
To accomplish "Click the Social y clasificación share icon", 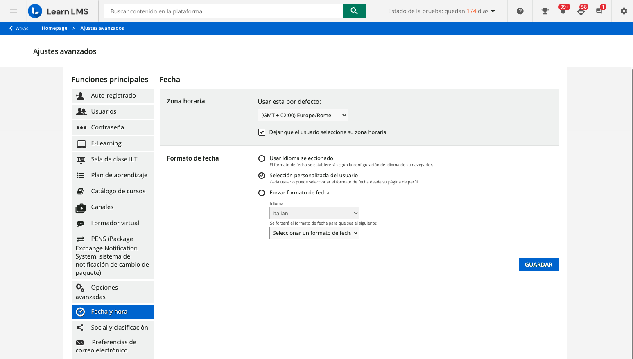I will tap(80, 328).
